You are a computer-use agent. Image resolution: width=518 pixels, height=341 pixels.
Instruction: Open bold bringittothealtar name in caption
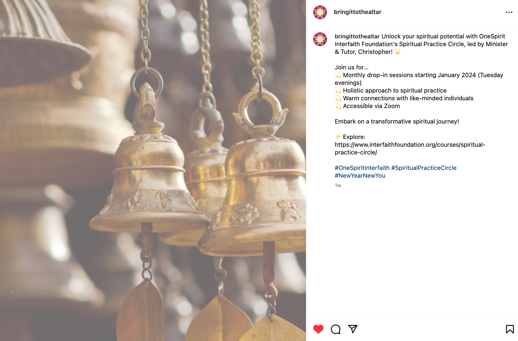(x=357, y=36)
